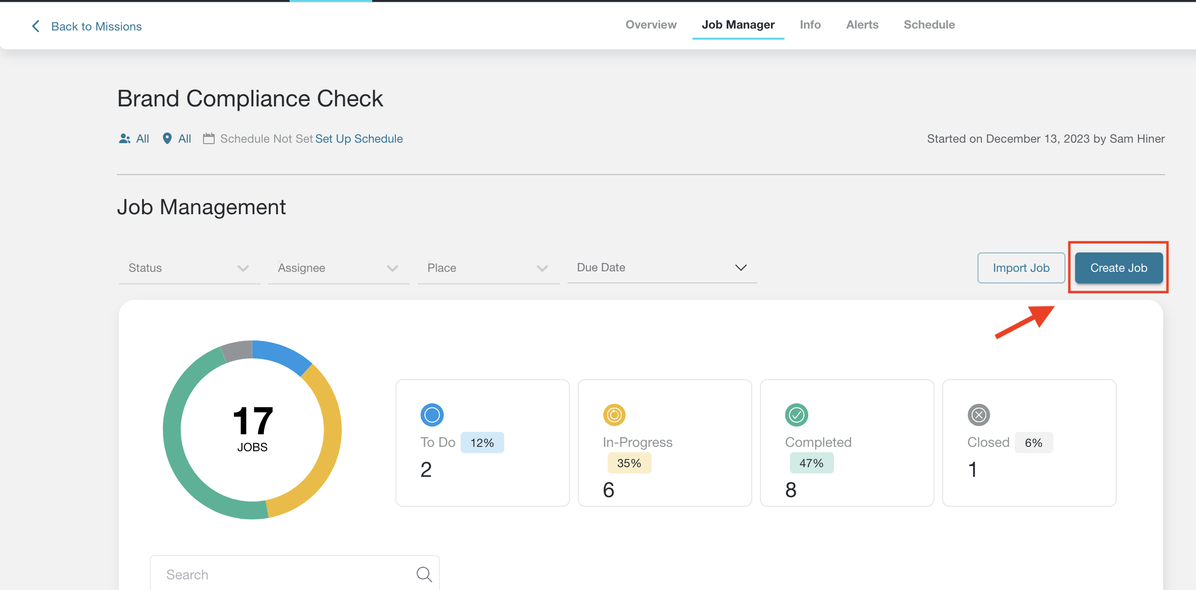Open the Status filter dropdown
Viewport: 1196px width, 590px height.
(x=190, y=268)
